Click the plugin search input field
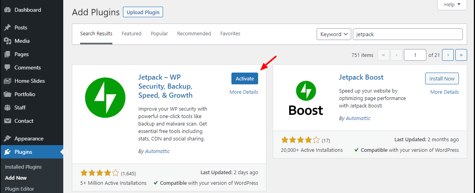475x193 pixels. point(407,34)
